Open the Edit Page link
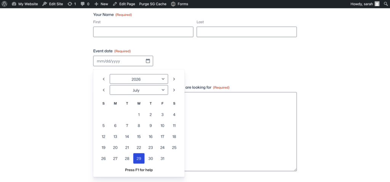 [124, 4]
